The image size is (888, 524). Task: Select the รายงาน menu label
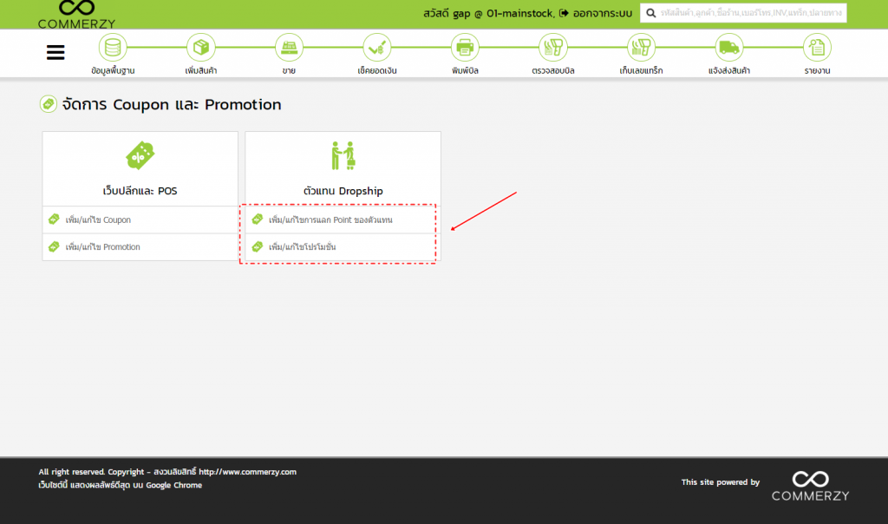coord(817,71)
